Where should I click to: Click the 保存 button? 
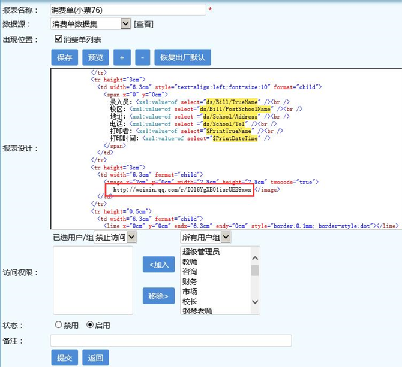65,57
